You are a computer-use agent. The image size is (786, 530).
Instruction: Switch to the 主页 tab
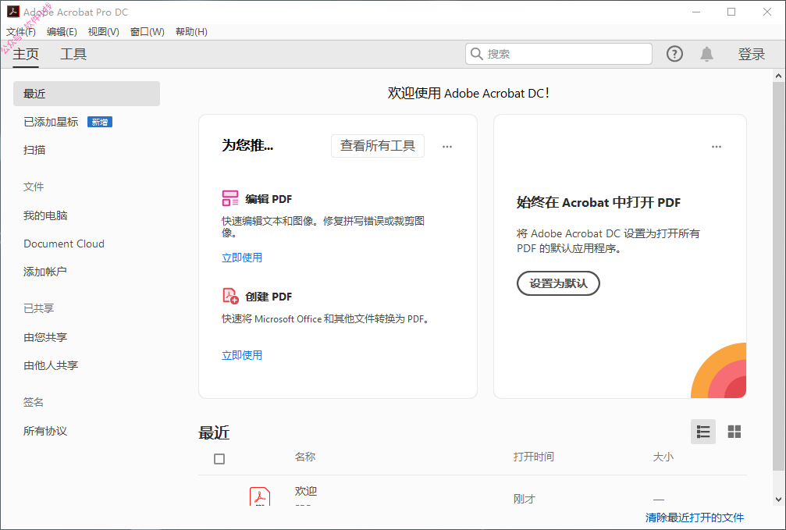click(x=26, y=54)
